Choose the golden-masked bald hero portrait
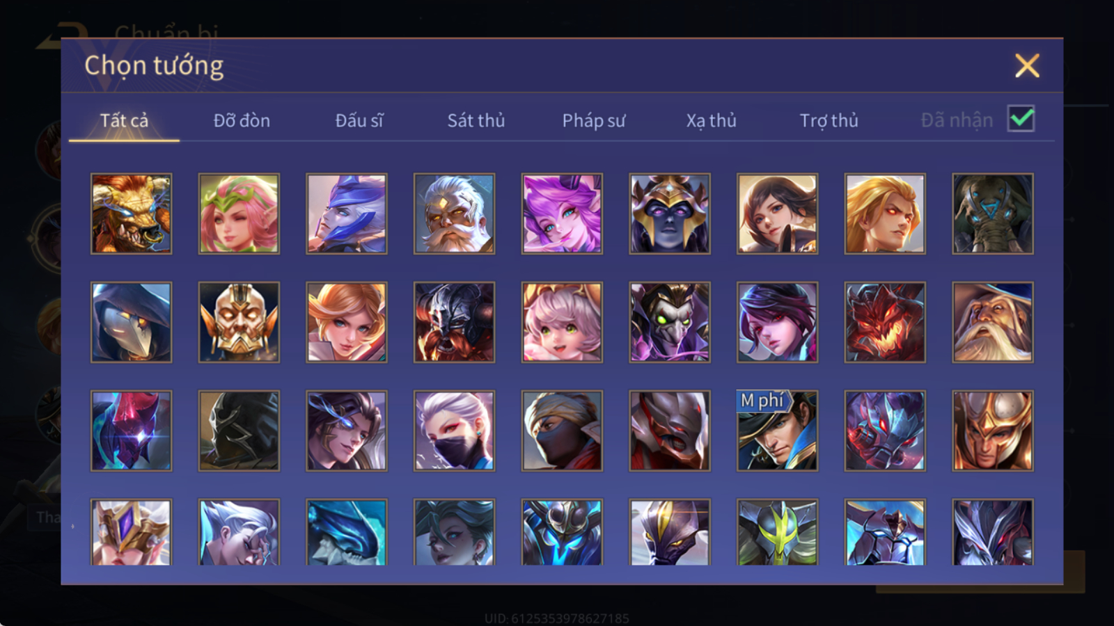Image resolution: width=1114 pixels, height=626 pixels. coord(239,322)
